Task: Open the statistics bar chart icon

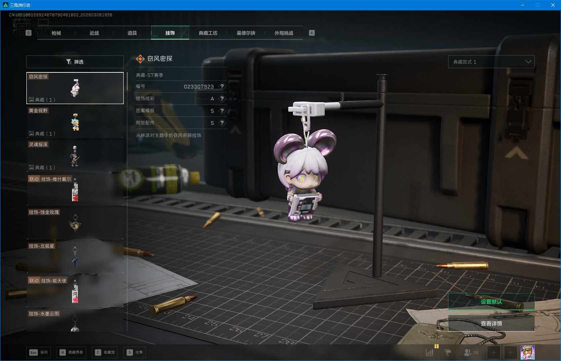Action: point(430,352)
